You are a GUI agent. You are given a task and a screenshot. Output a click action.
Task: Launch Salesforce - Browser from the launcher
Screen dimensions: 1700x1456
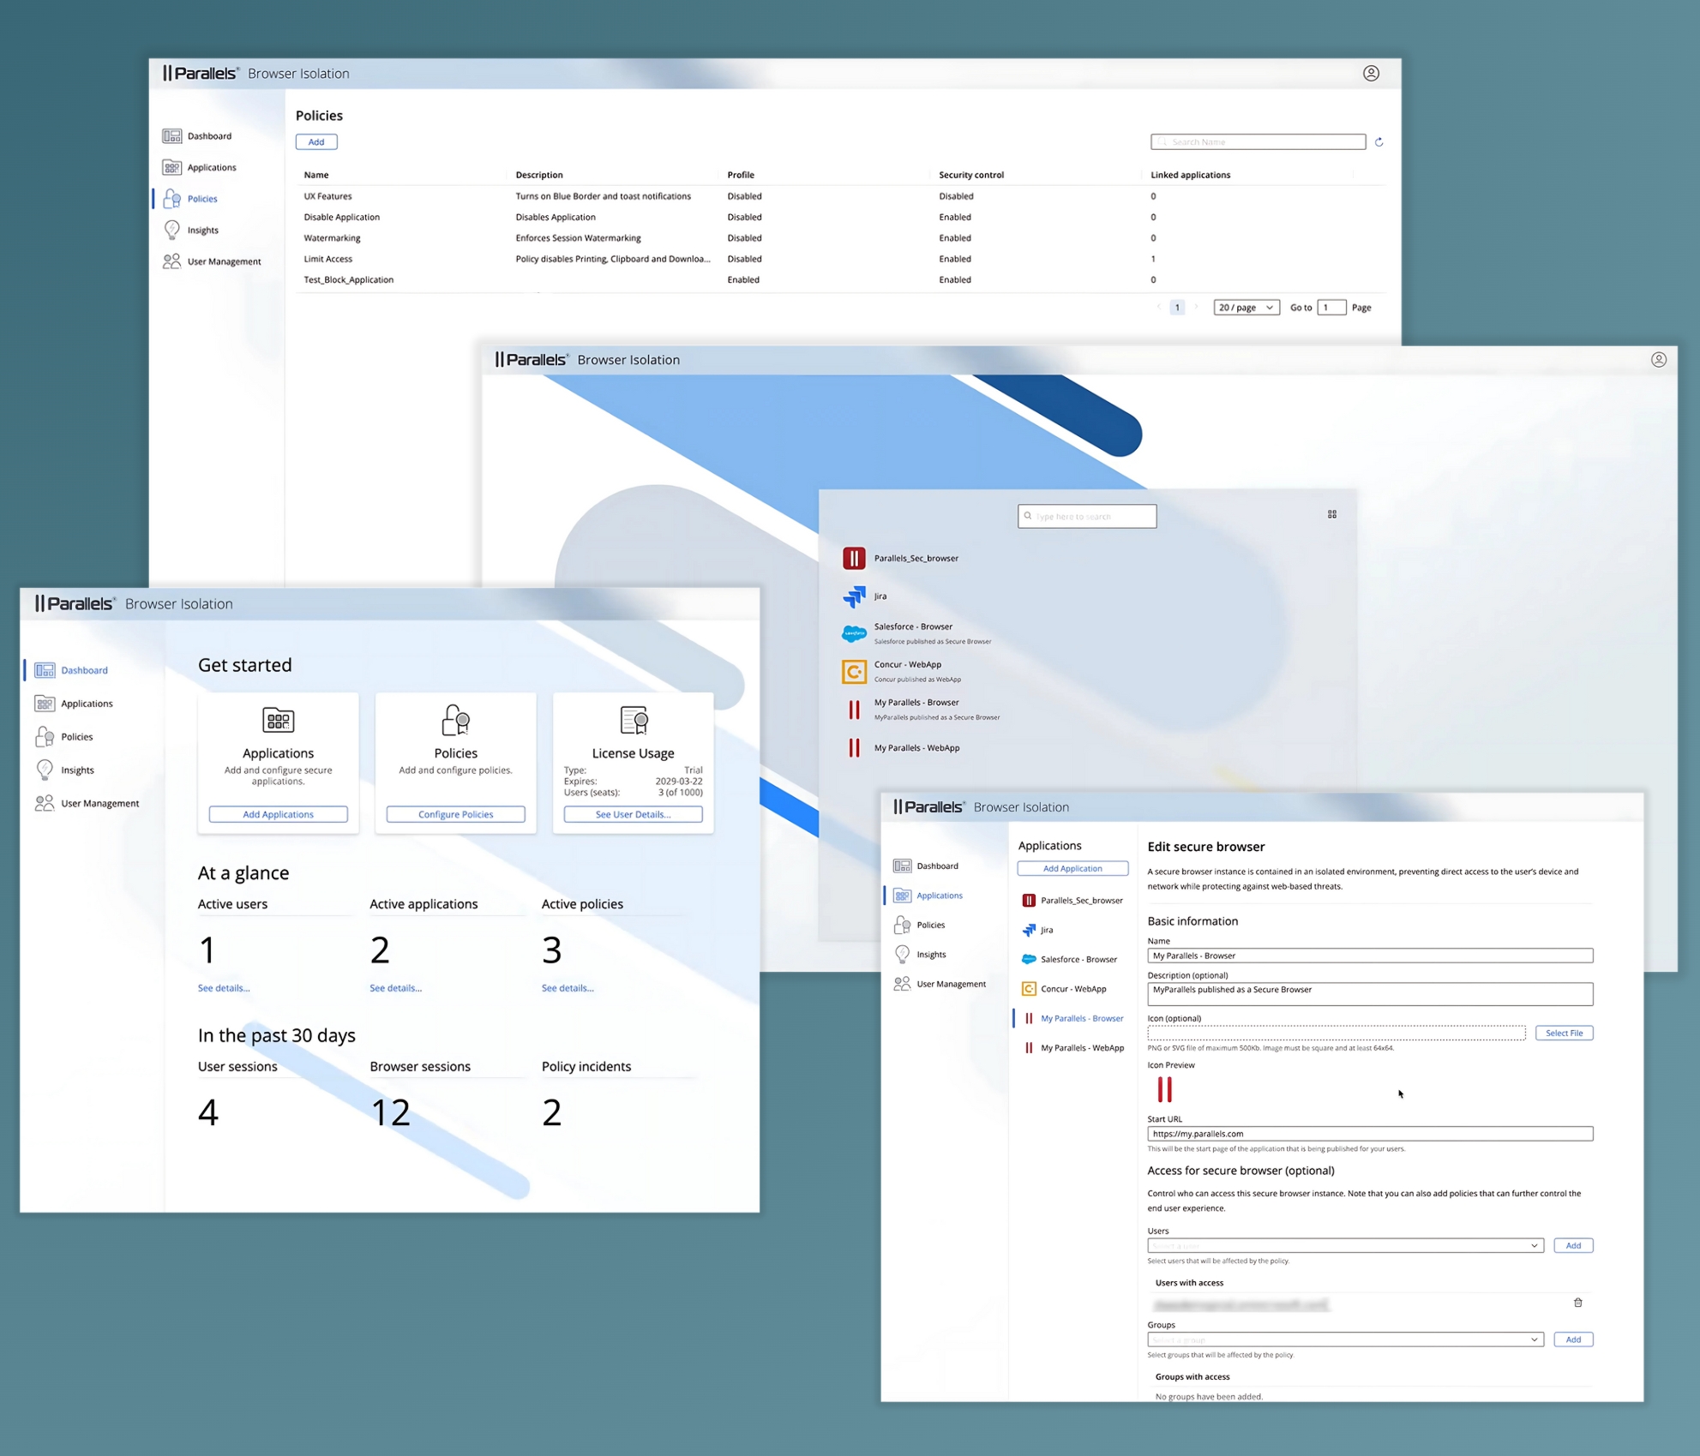[x=912, y=627]
